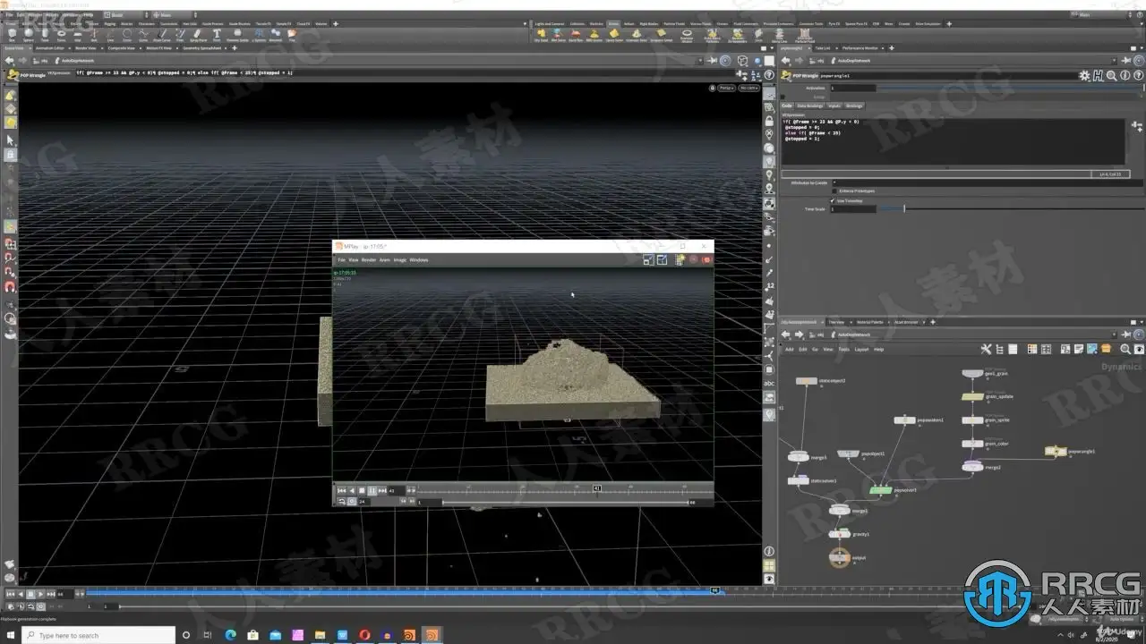Click the parameter pane search magnifier icon
This screenshot has height=644, width=1146.
click(1111, 76)
